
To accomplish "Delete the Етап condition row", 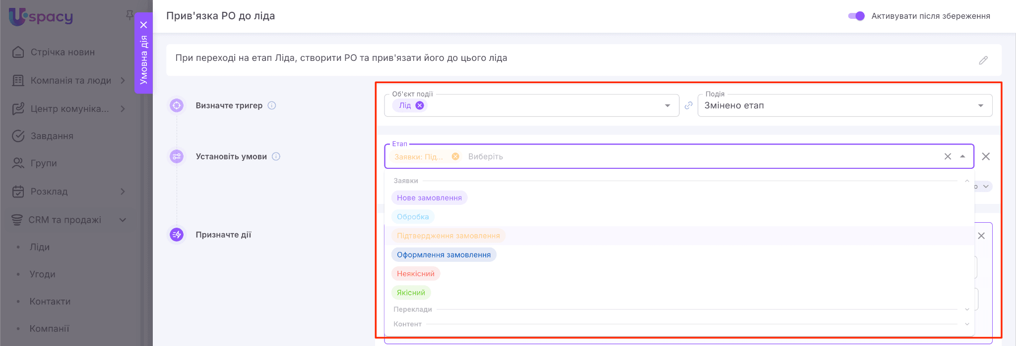I will 986,156.
